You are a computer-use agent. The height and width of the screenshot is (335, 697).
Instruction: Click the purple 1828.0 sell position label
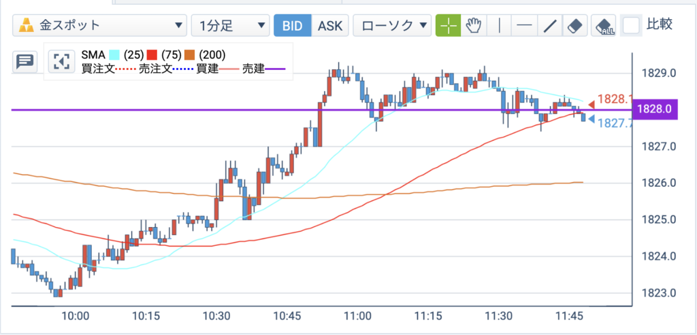pos(657,109)
